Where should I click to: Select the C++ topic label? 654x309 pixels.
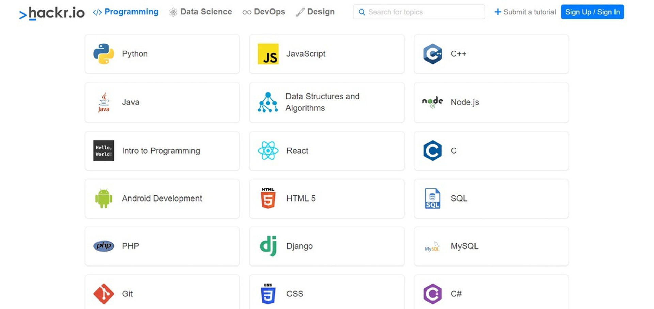(458, 54)
